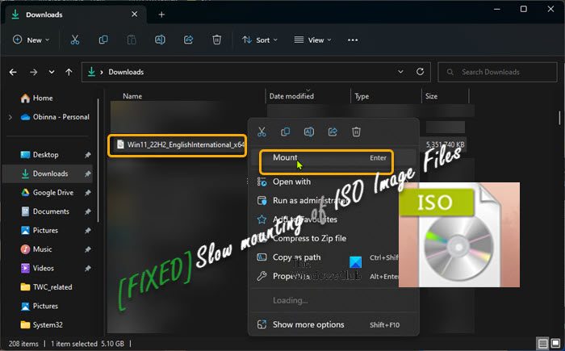This screenshot has width=565, height=351.
Task: Open address bar history dropdown
Action: click(x=400, y=72)
